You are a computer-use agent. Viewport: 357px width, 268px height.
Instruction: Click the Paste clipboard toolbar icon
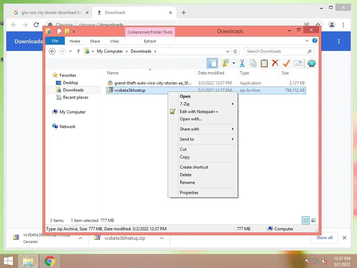(x=264, y=64)
